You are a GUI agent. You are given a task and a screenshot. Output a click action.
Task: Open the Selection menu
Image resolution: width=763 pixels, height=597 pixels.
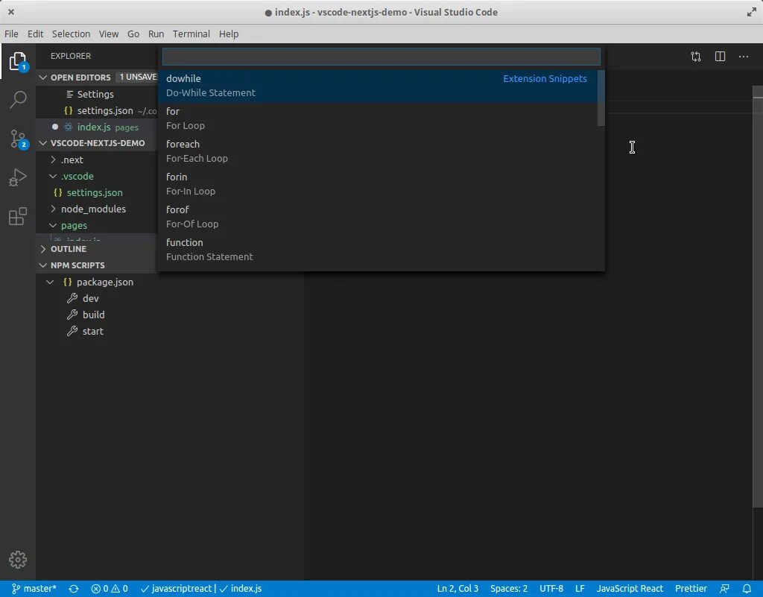point(71,34)
